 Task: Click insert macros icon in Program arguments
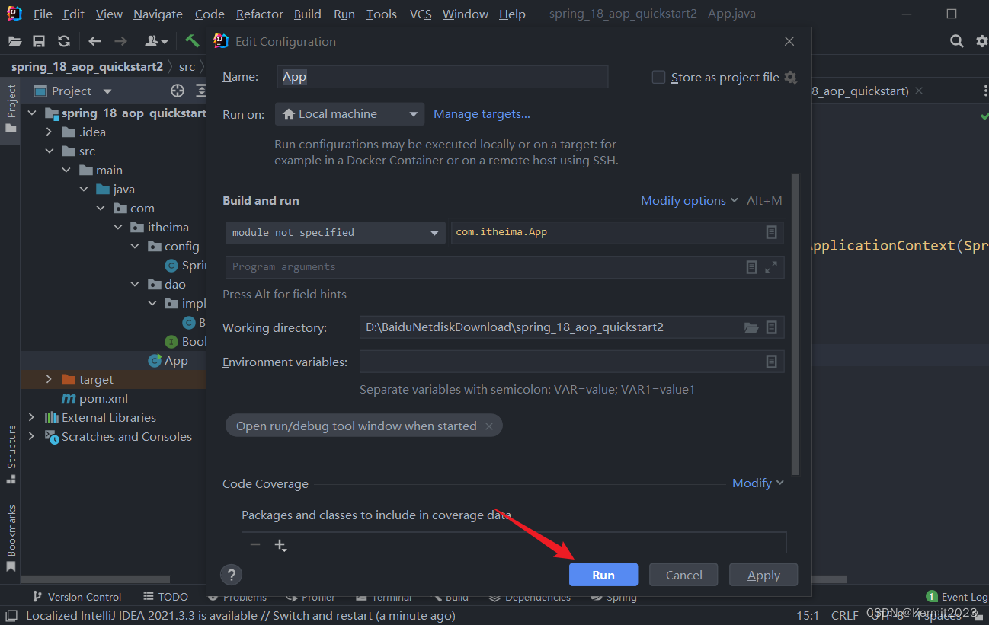click(751, 267)
